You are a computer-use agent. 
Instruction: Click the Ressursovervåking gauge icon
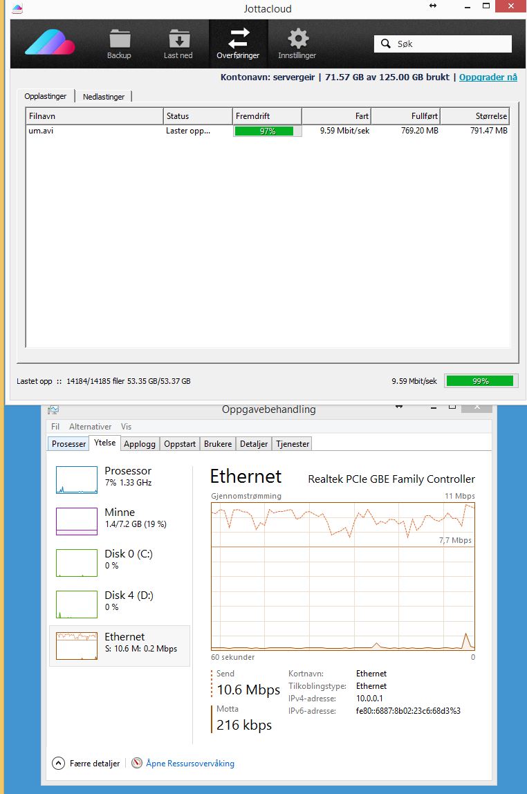[137, 763]
